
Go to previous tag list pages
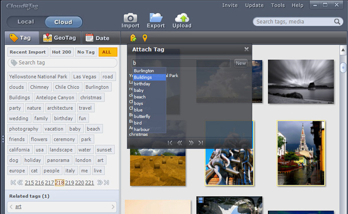point(20,183)
